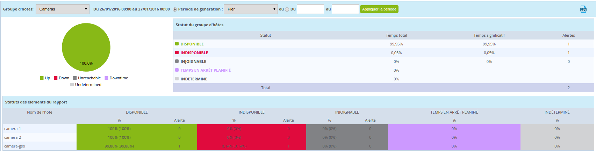This screenshot has height=151, width=596.
Task: Click the DISPONIBLE status label
Action: click(192, 44)
